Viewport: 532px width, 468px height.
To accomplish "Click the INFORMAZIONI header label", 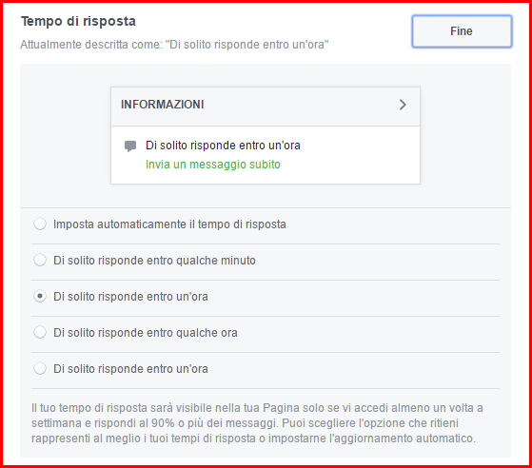I will (163, 105).
